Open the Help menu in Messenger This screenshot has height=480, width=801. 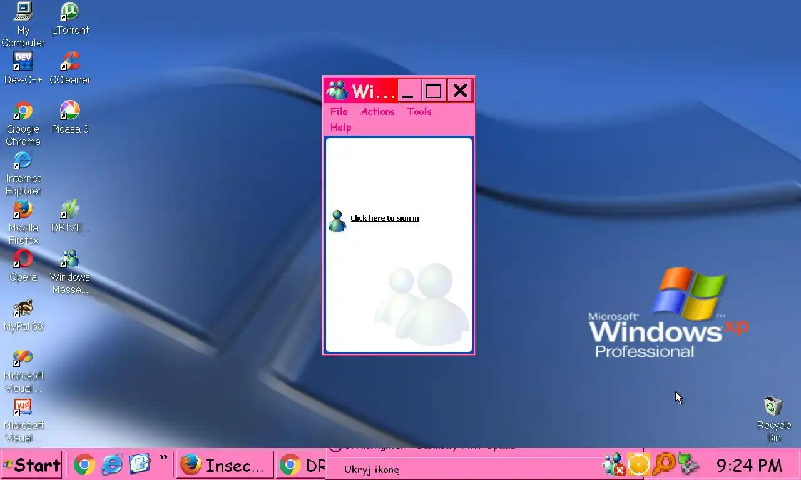[340, 127]
